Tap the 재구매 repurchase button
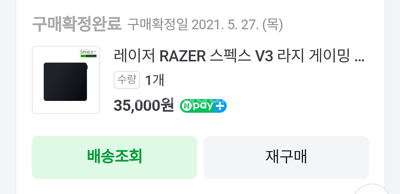This screenshot has width=400, height=194. [286, 157]
